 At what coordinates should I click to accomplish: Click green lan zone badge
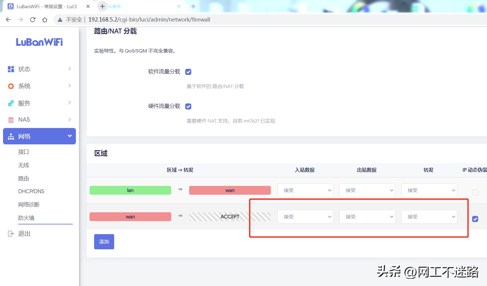130,190
